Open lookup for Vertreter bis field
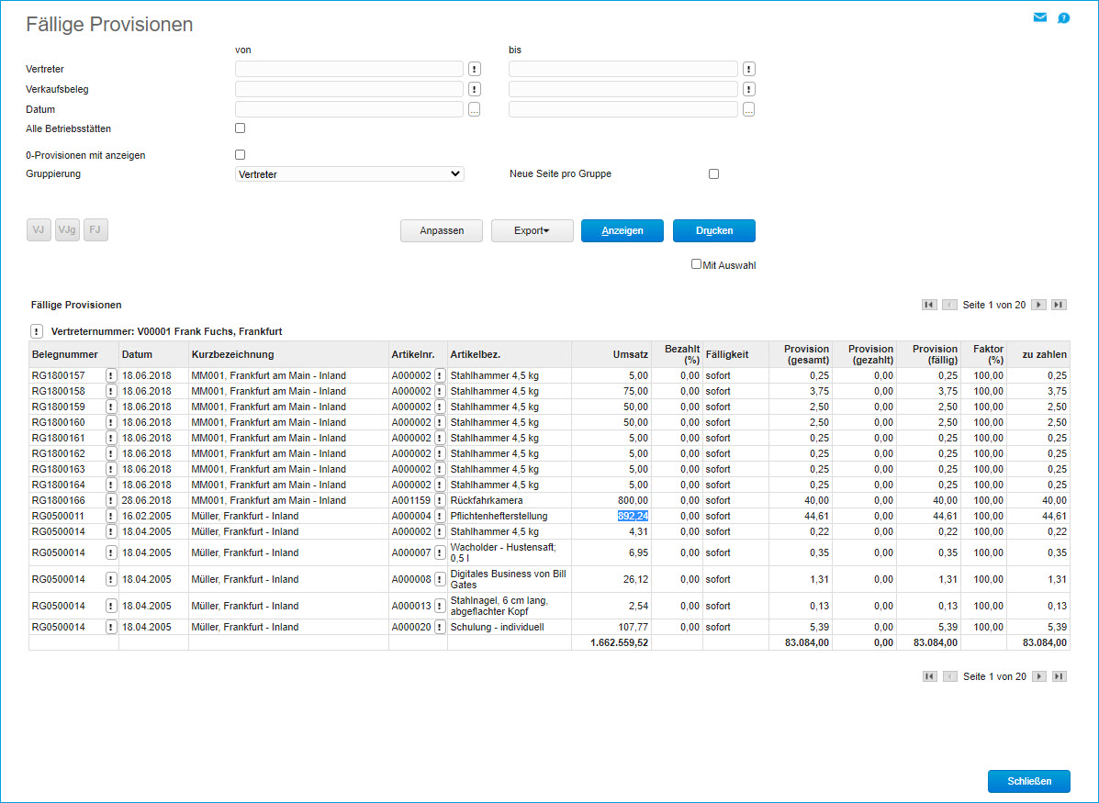This screenshot has width=1099, height=803. pos(748,69)
